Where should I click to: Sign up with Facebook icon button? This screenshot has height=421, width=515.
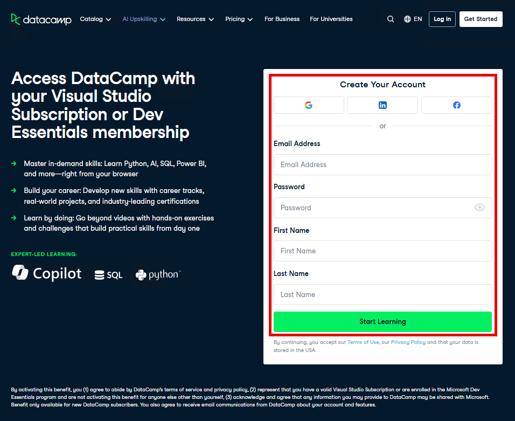tap(456, 105)
